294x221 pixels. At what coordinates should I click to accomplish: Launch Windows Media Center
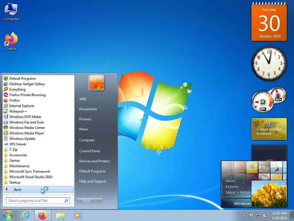coord(39,127)
